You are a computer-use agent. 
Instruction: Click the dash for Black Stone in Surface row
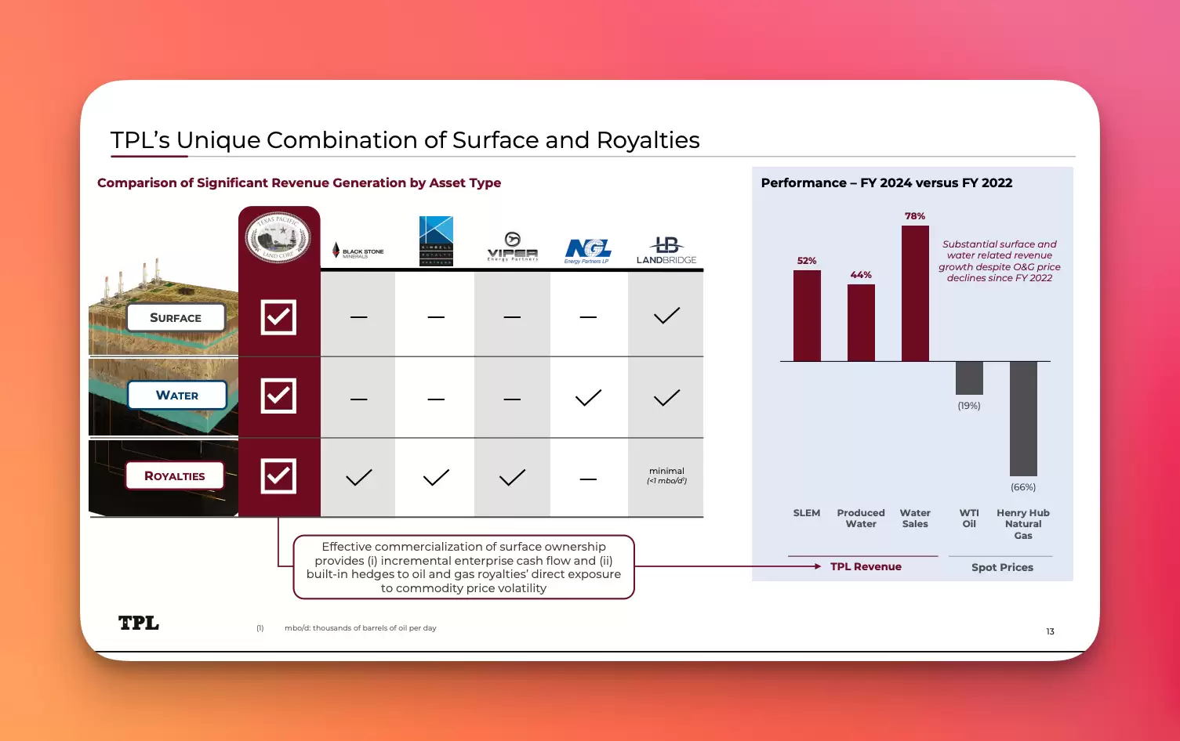[359, 317]
